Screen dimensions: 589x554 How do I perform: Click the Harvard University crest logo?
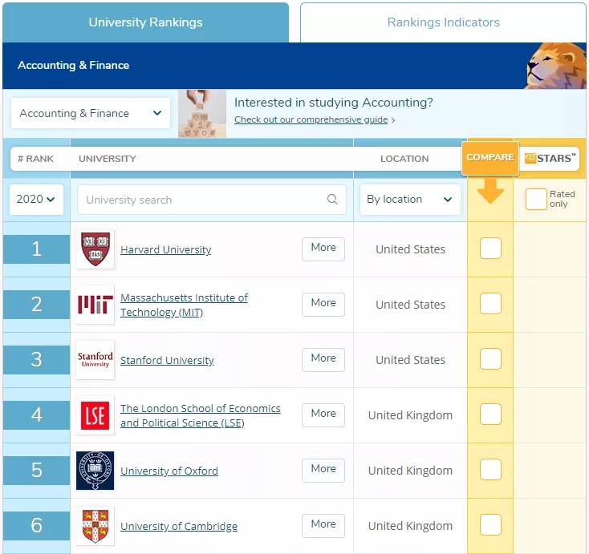95,249
